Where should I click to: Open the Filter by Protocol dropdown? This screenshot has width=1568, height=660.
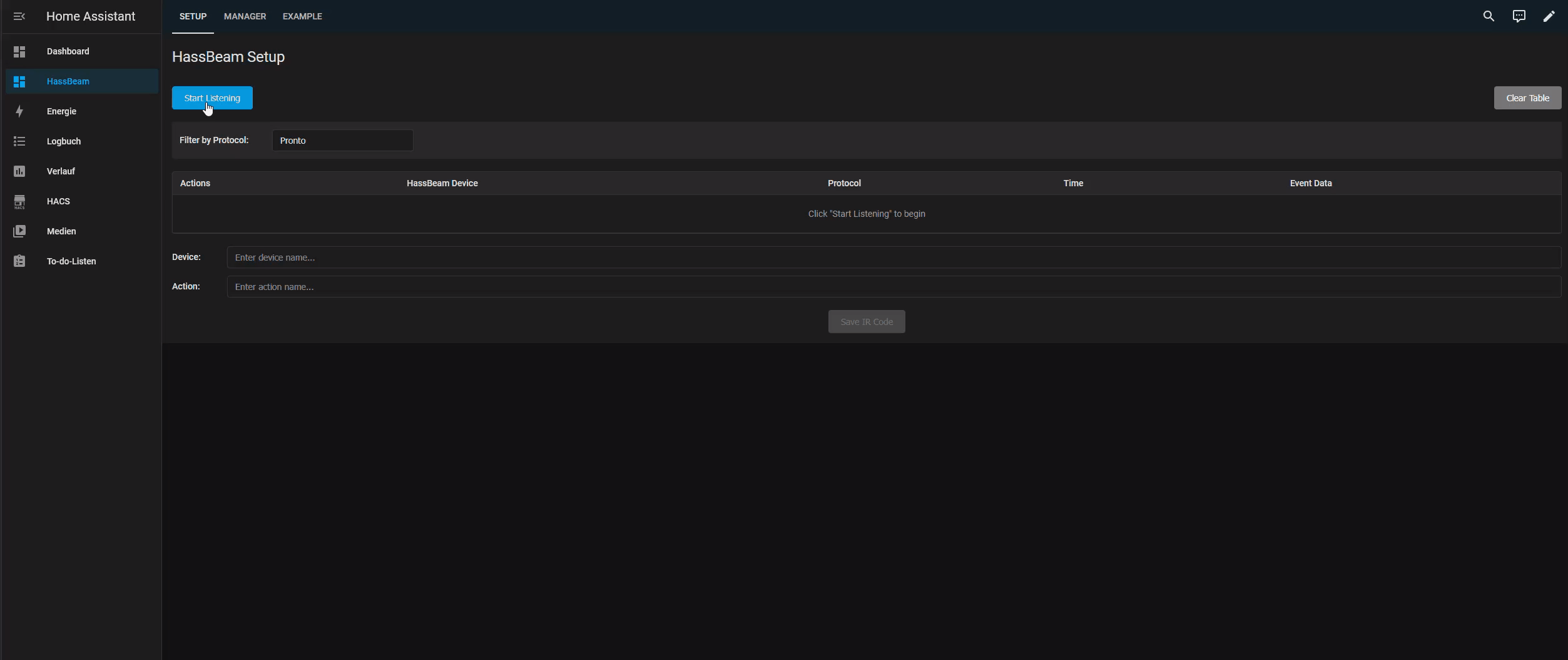[x=342, y=141]
